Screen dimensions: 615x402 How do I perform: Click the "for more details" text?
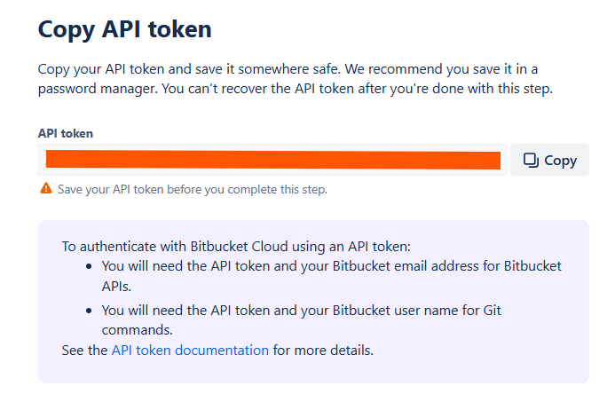(x=323, y=350)
